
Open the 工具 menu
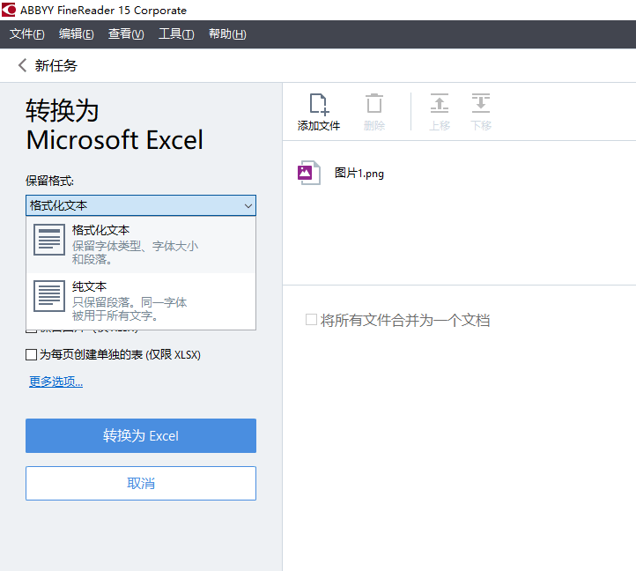tap(176, 34)
